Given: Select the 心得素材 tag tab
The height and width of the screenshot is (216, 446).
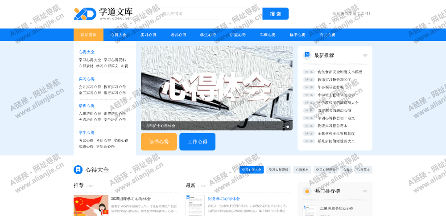Looking at the screenshot, I should (302, 170).
